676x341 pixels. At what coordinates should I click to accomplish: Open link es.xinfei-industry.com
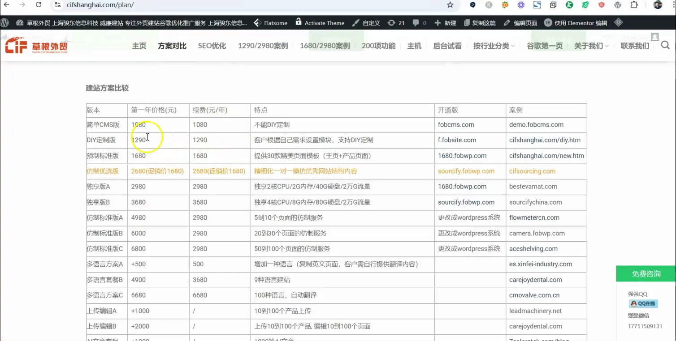541,264
